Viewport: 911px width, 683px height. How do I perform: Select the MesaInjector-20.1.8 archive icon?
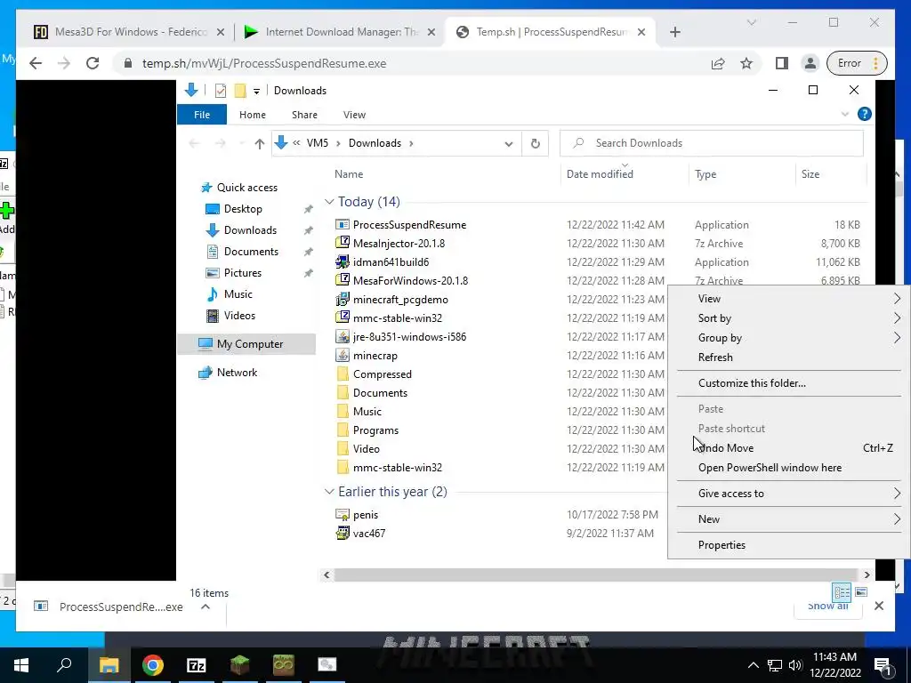(x=343, y=243)
